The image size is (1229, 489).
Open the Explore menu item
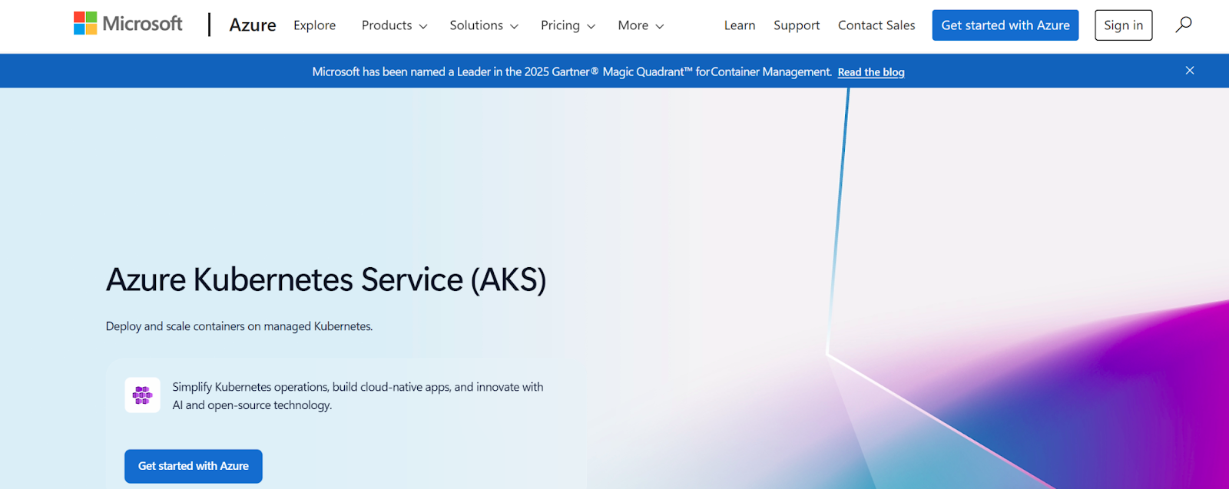(315, 25)
